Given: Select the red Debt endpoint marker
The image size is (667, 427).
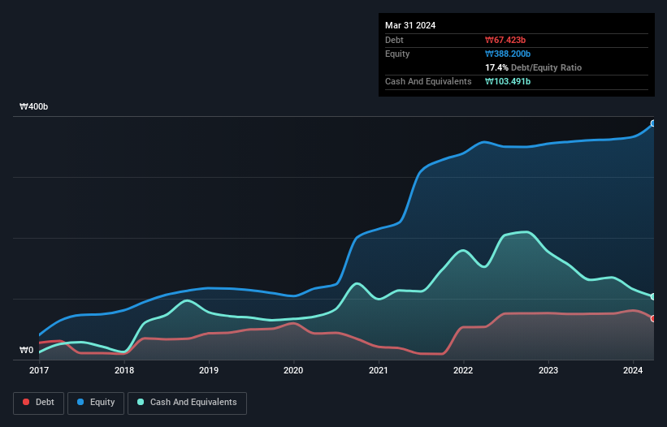Looking at the screenshot, I should click(x=653, y=319).
